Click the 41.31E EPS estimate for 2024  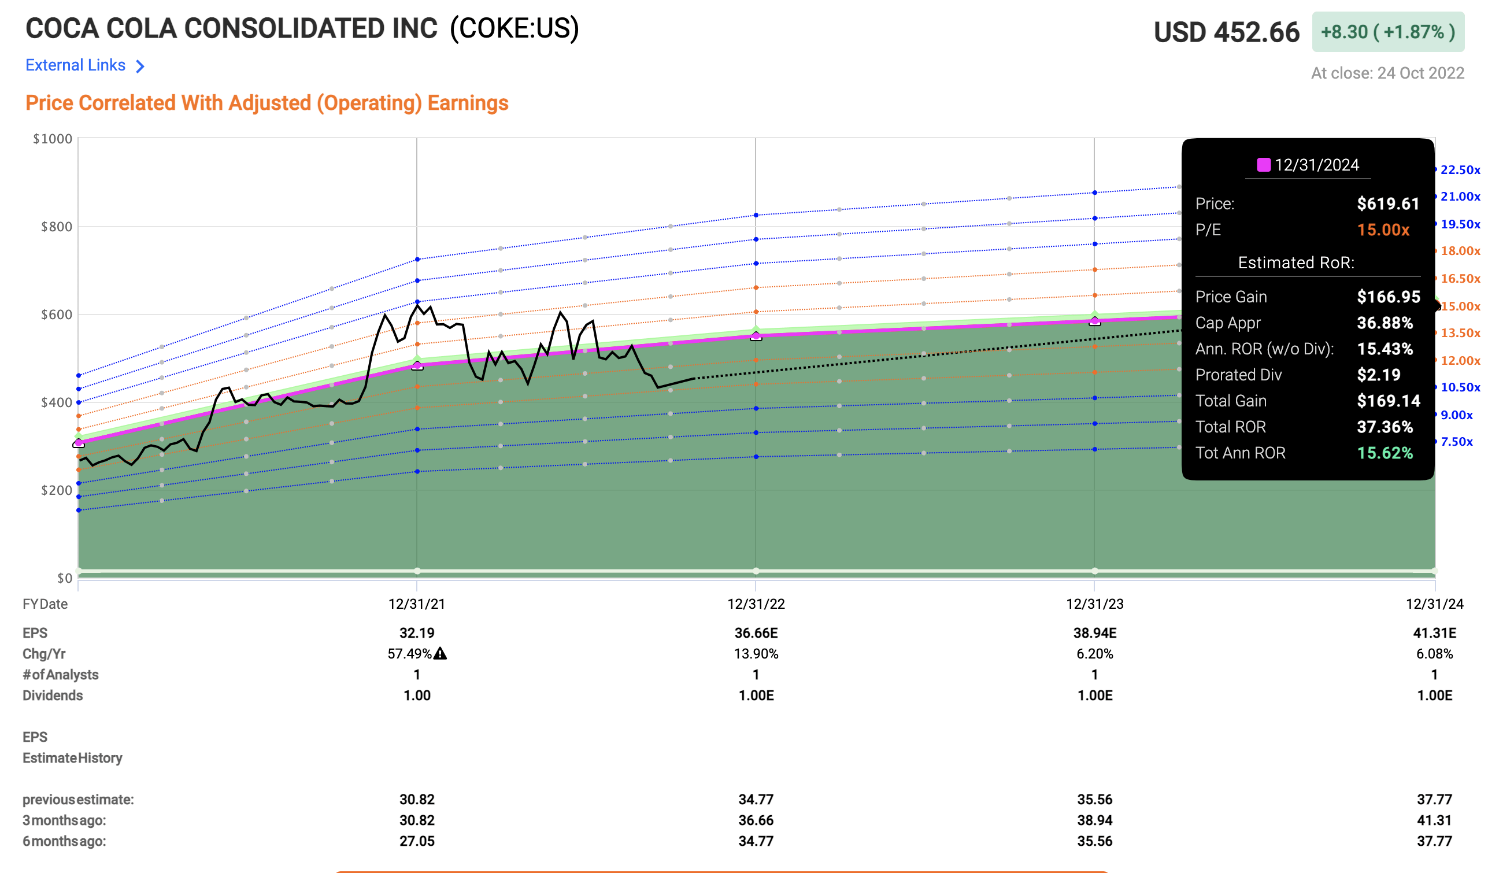[1434, 633]
